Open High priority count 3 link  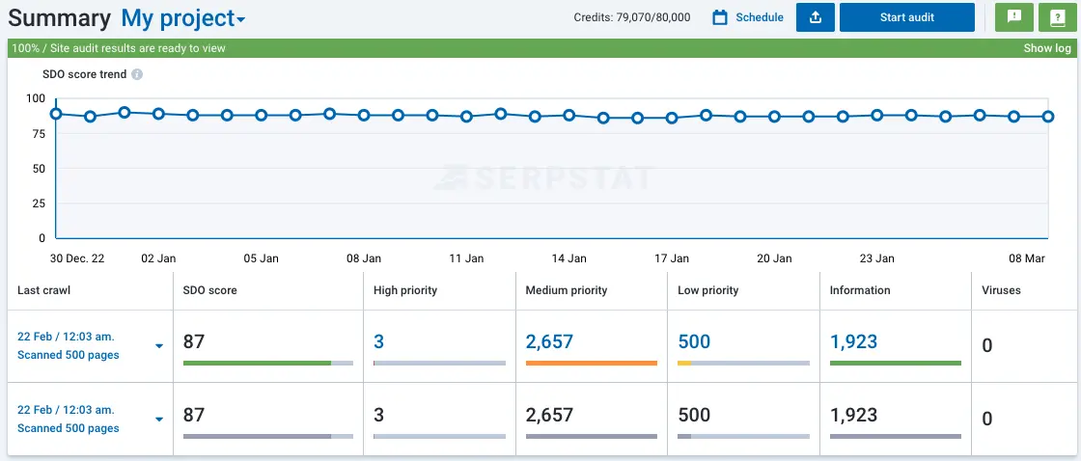click(379, 341)
